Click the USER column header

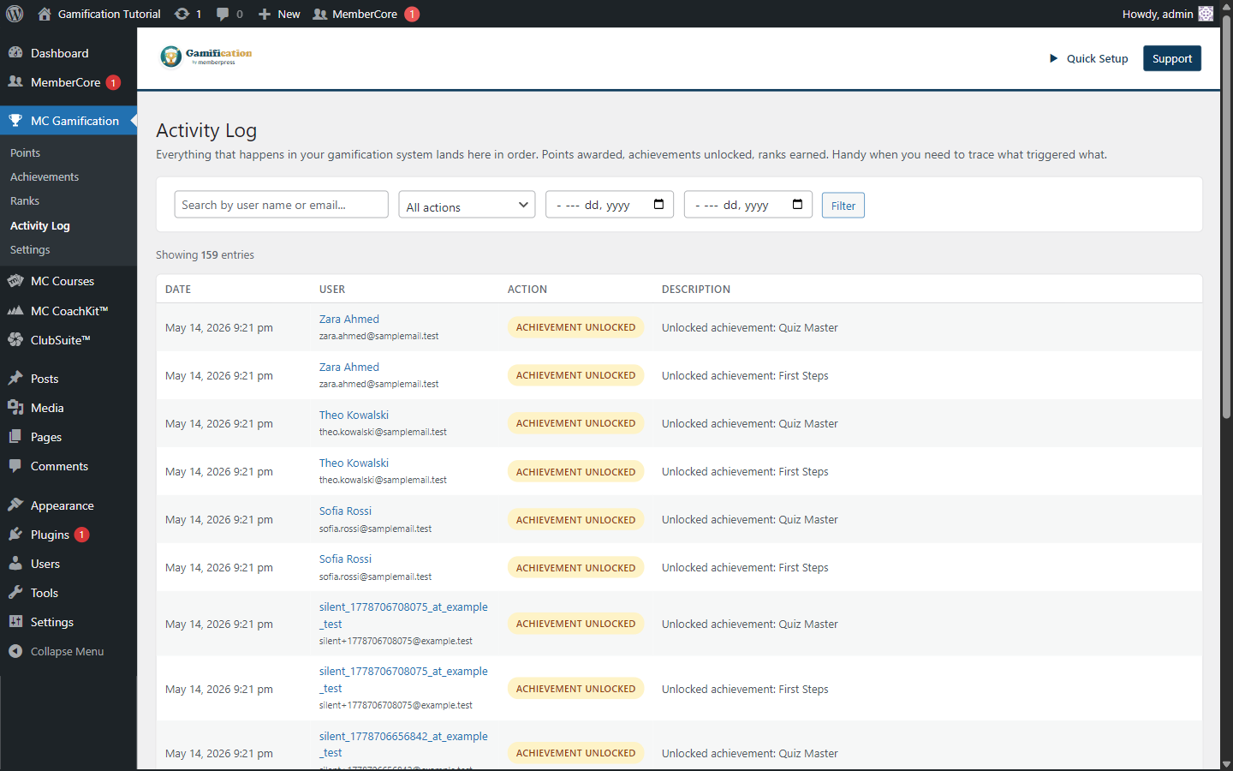(x=332, y=290)
